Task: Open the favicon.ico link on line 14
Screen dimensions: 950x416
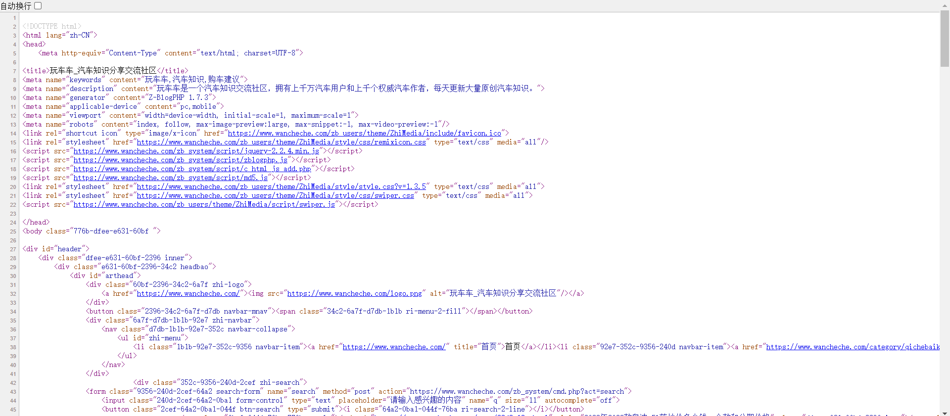Action: coord(365,133)
